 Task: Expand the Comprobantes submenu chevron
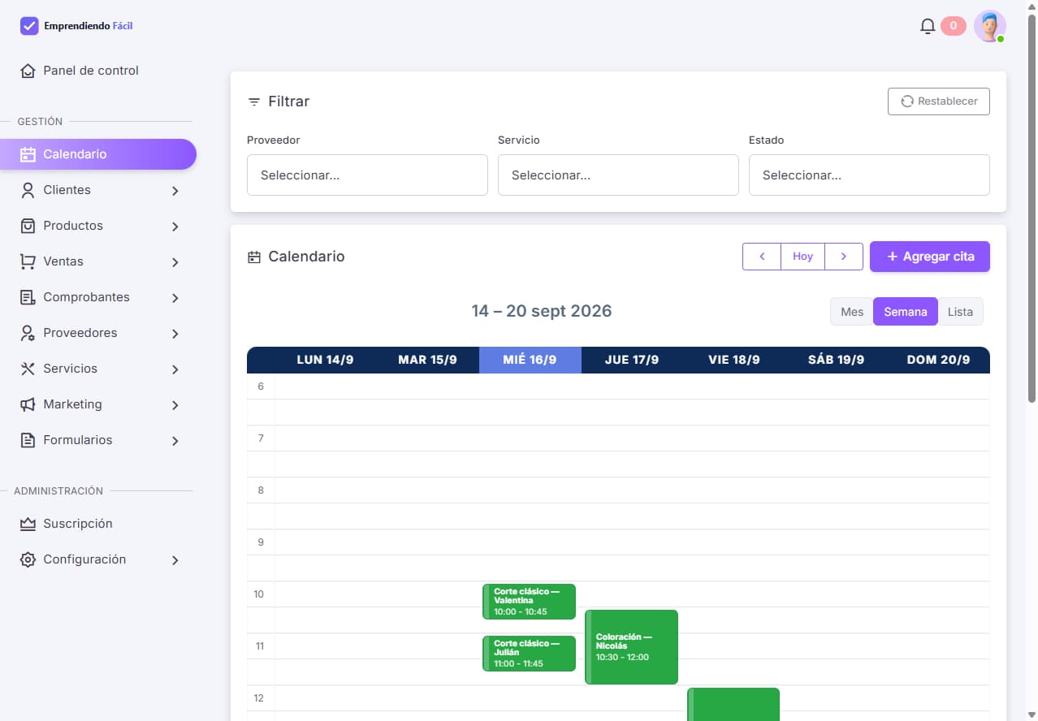pyautogui.click(x=175, y=298)
